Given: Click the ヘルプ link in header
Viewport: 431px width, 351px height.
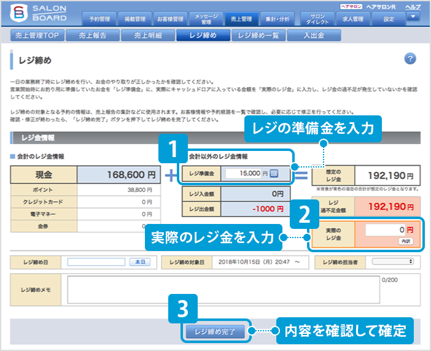Looking at the screenshot, I should pos(413,7).
